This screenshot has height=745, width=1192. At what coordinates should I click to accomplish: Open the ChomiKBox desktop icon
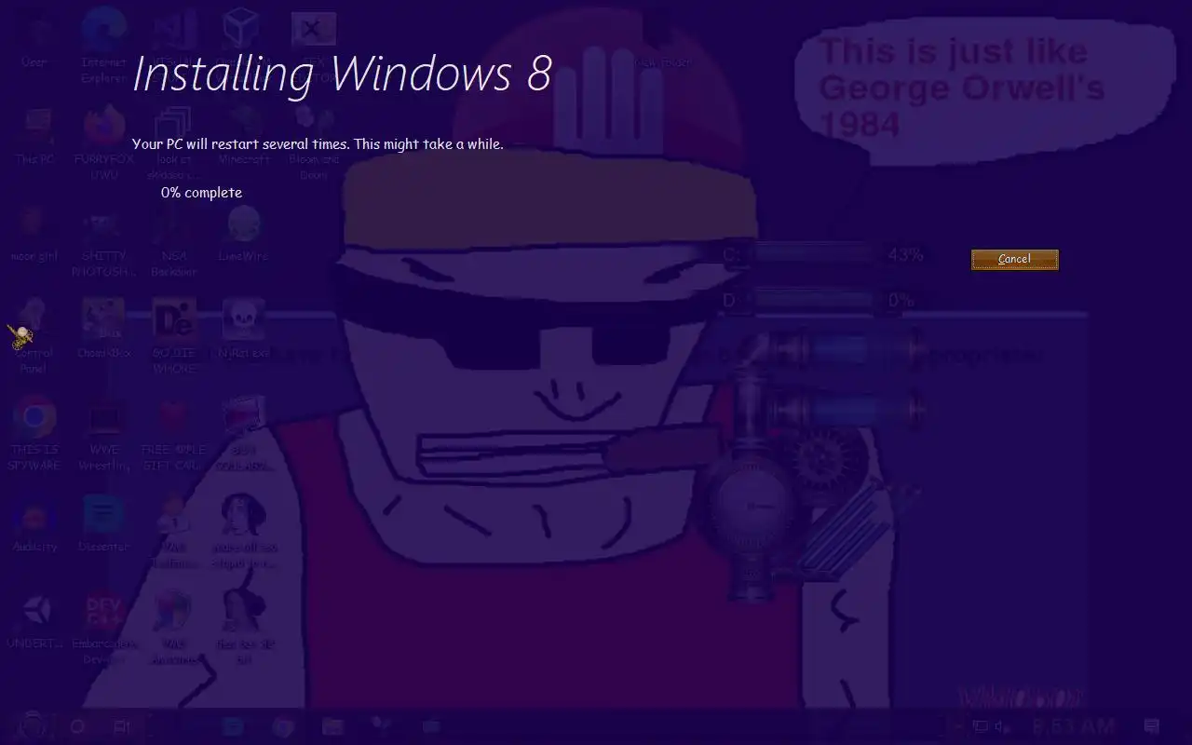(103, 331)
